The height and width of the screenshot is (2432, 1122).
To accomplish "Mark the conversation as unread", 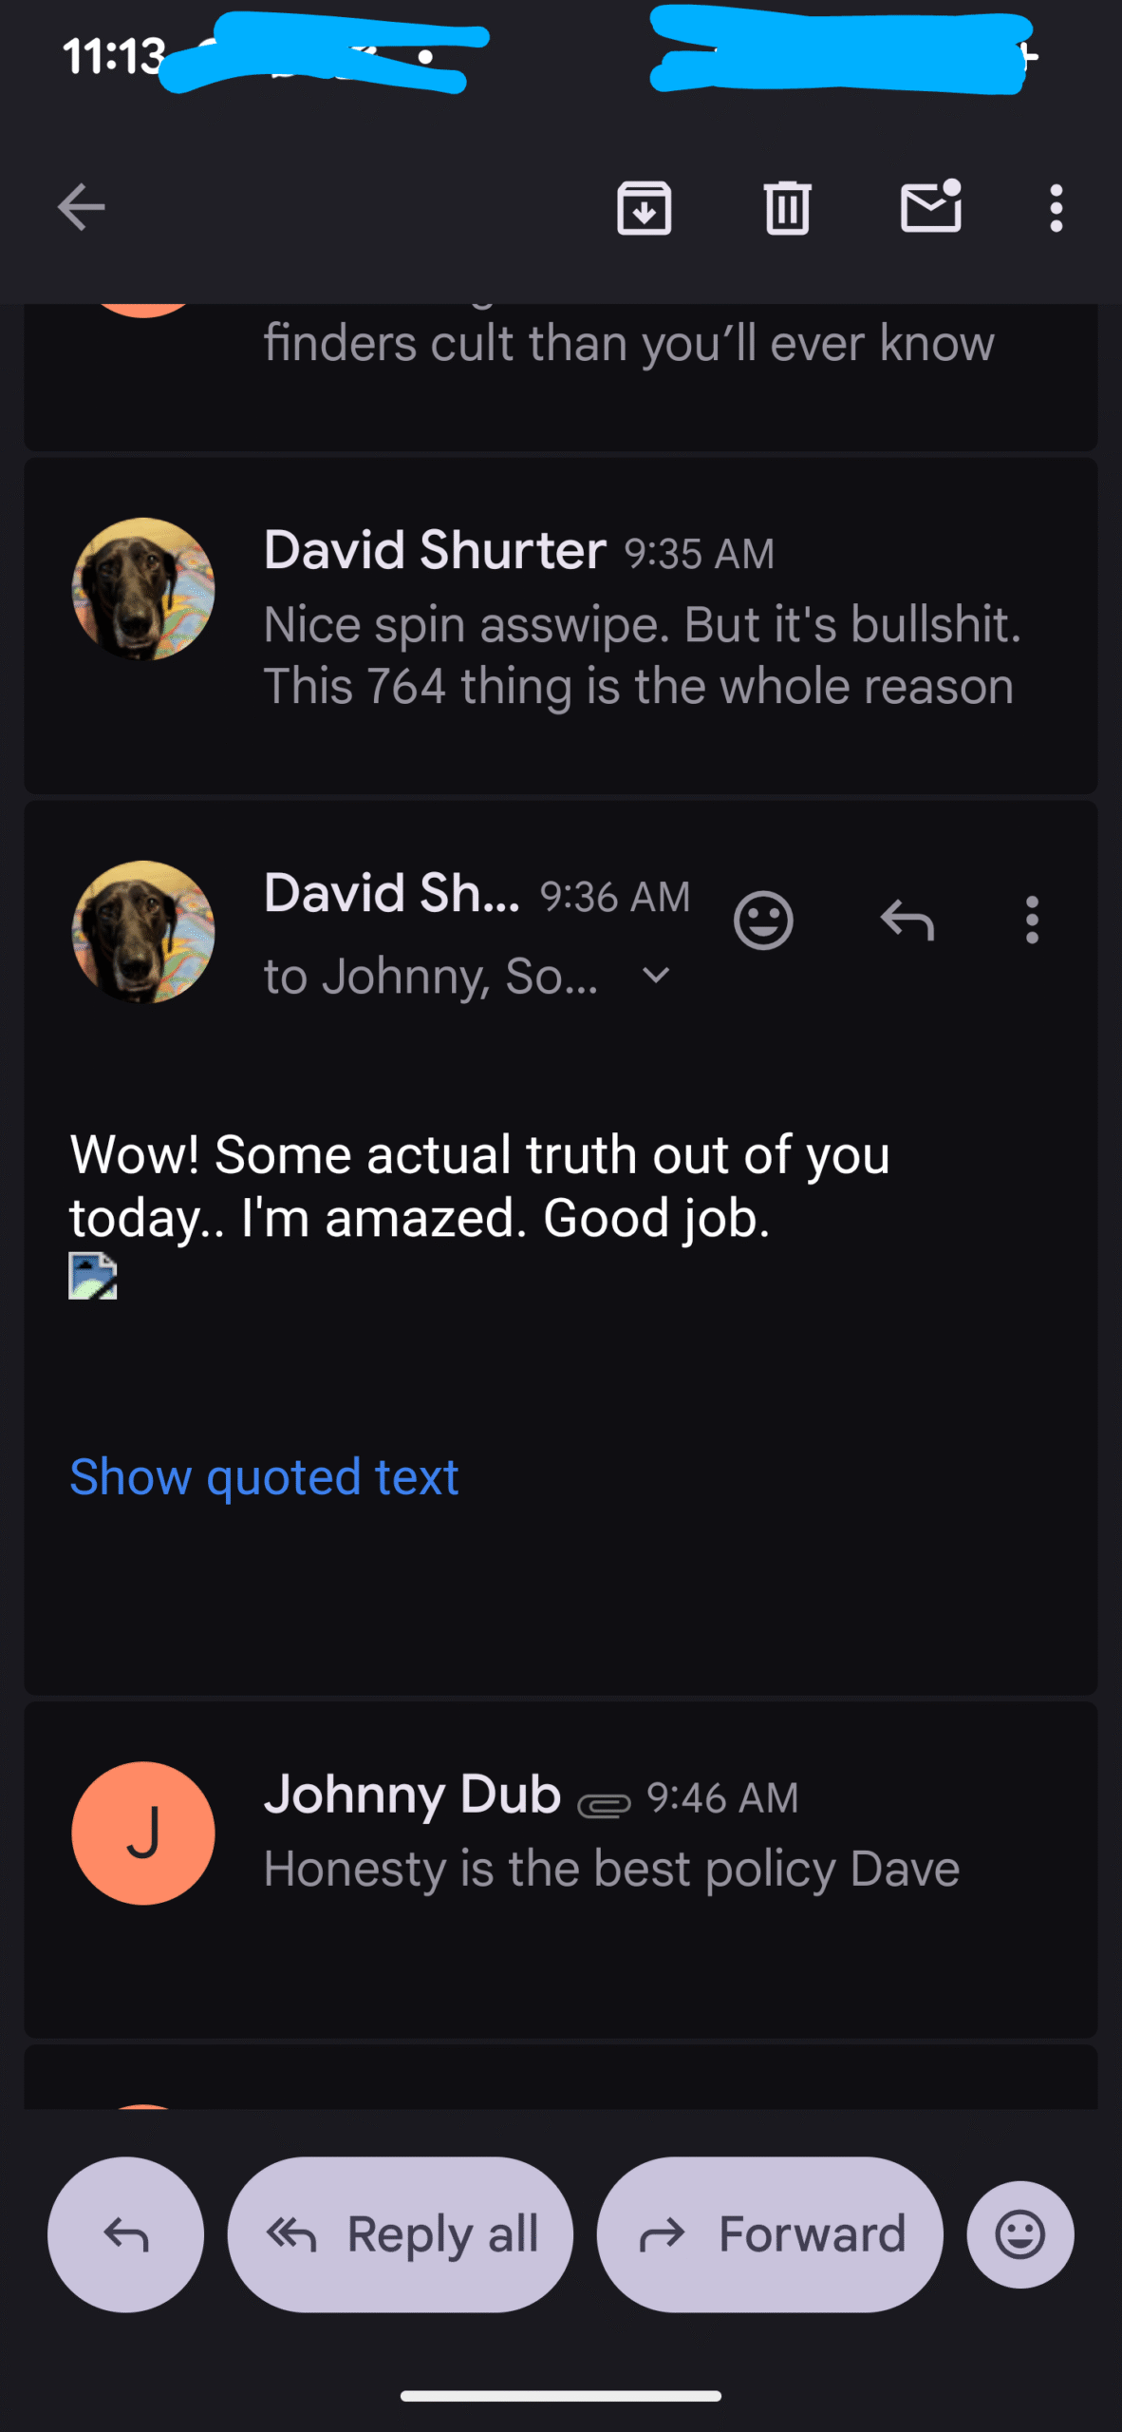I will click(930, 206).
